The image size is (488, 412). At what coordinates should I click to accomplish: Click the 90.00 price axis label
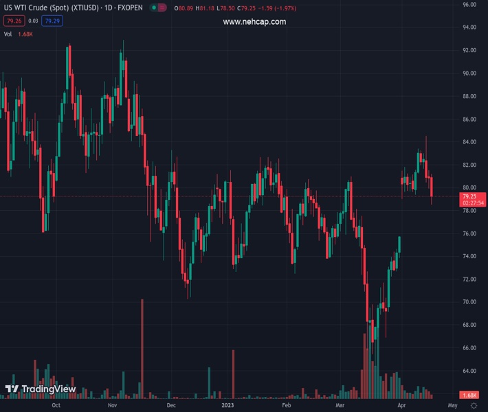[x=469, y=73]
